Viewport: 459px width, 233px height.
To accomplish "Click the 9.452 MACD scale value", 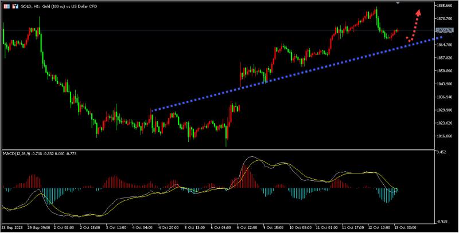I will tap(441, 152).
